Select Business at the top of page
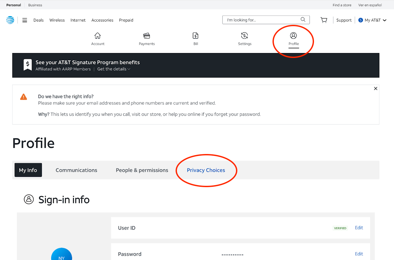Image resolution: width=394 pixels, height=260 pixels. click(x=35, y=5)
